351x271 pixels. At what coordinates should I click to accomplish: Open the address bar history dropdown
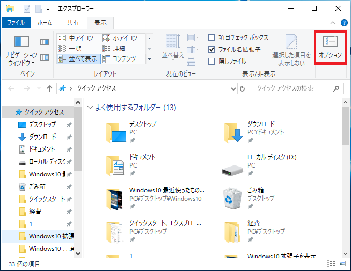(x=233, y=89)
